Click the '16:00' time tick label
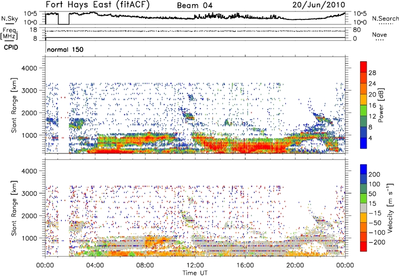 [x=245, y=266]
